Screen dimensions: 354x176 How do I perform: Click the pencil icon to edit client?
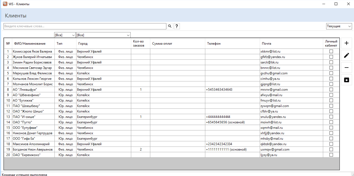(347, 55)
